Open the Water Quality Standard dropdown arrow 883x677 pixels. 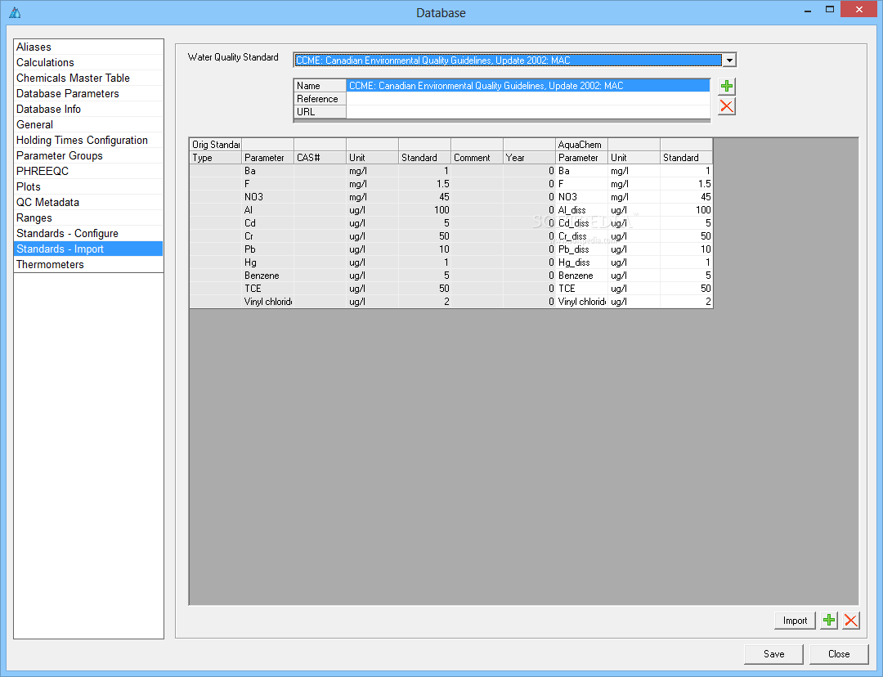coord(729,60)
